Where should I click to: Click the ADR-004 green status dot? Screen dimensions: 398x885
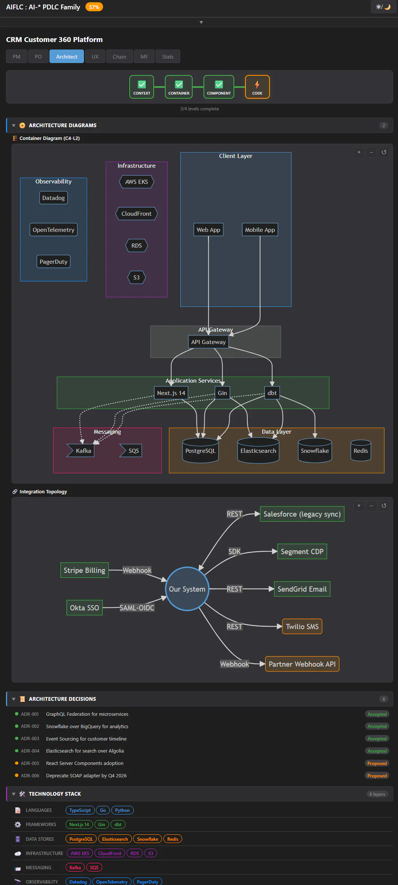16,751
